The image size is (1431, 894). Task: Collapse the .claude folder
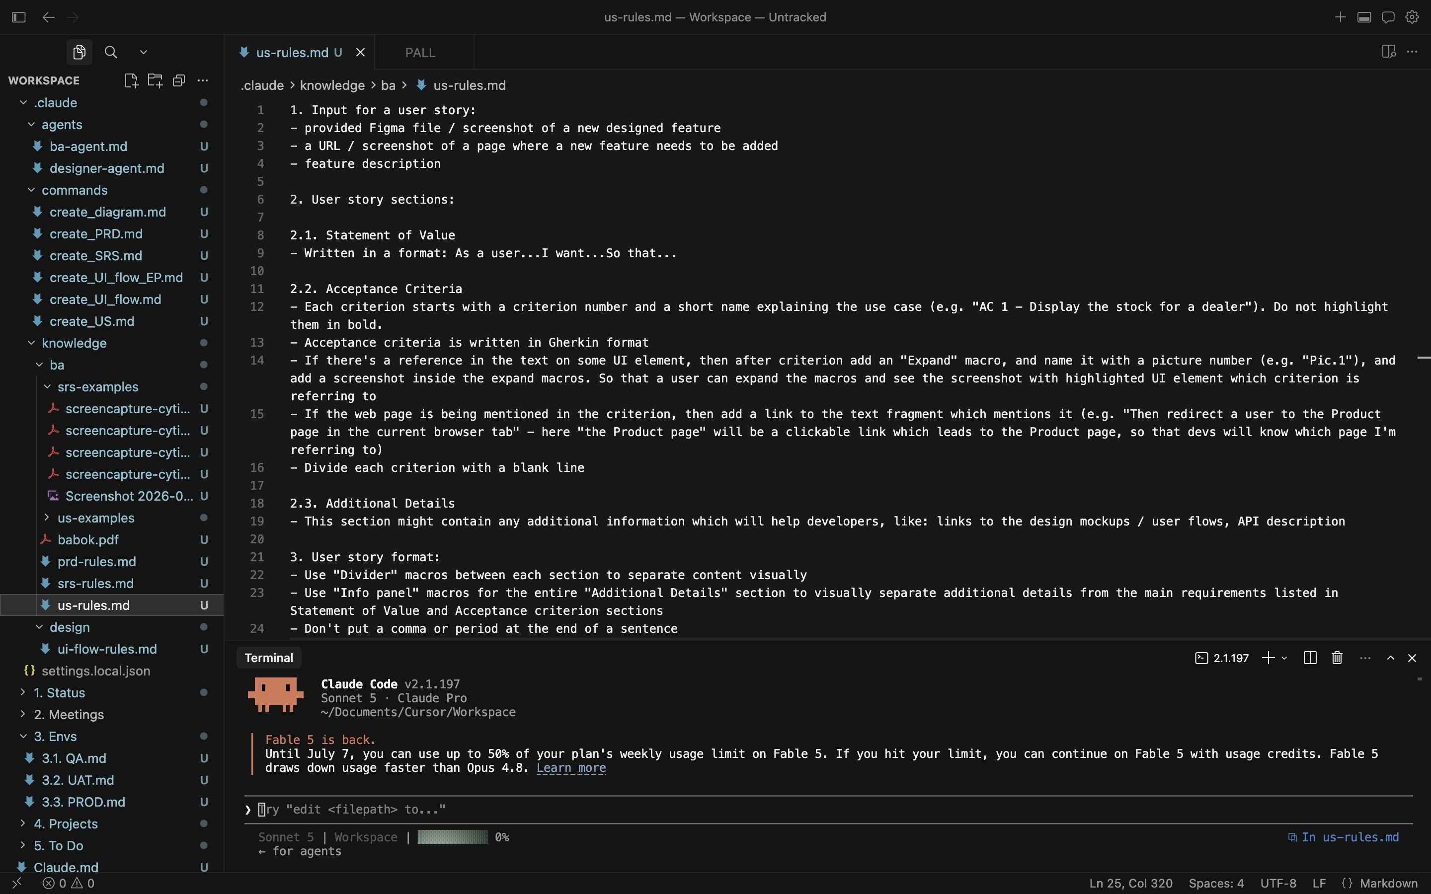(x=23, y=102)
